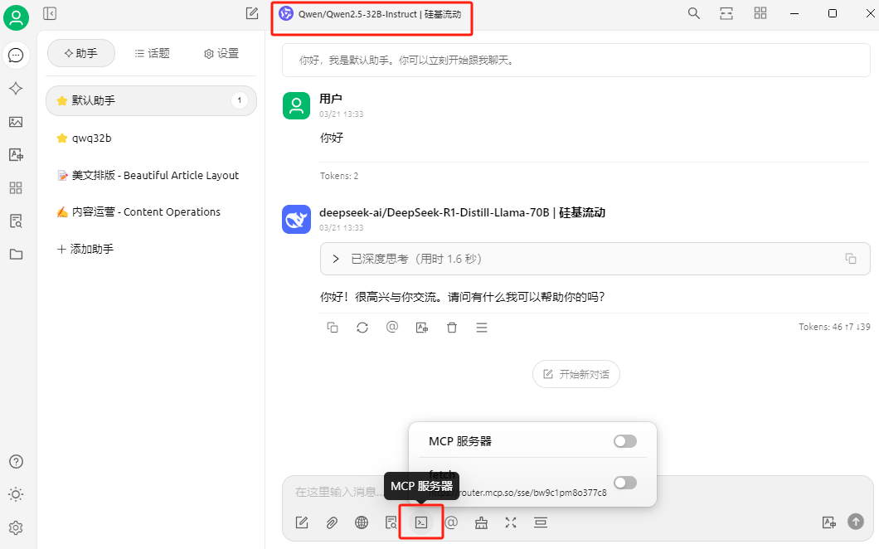Open the mini apps grid in header
Viewport: 879px width, 549px height.
(x=760, y=13)
